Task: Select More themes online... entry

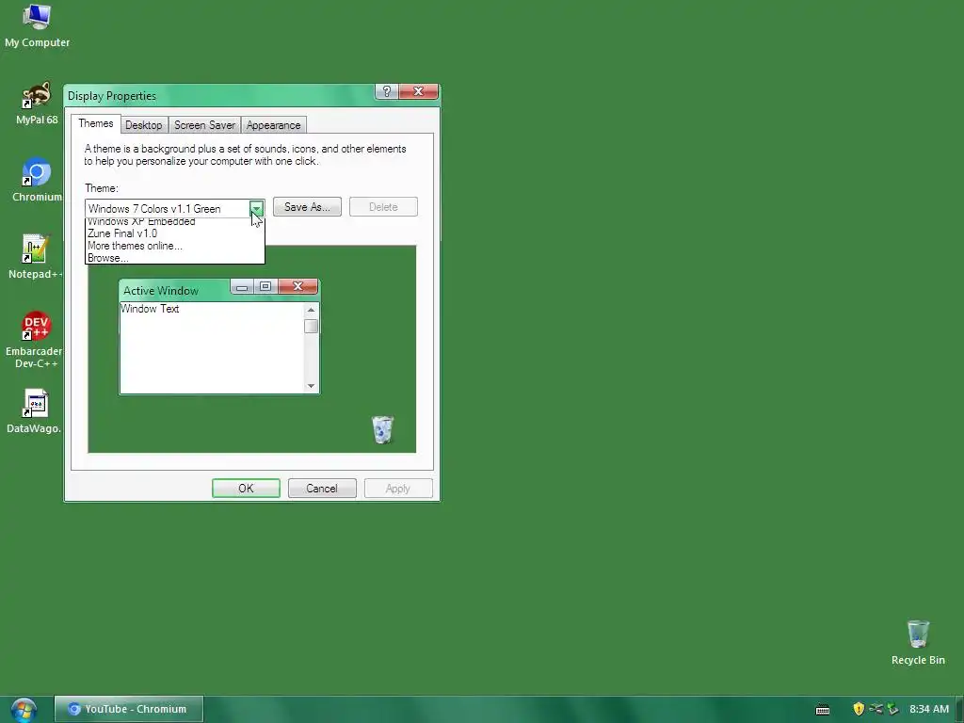Action: (x=174, y=246)
